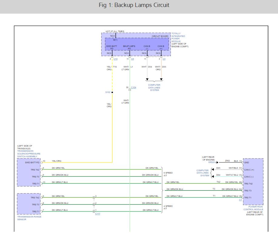Screen dimensions: 278x242
Task: Open the Powertrain Control Module link
Action: (x=253, y=208)
